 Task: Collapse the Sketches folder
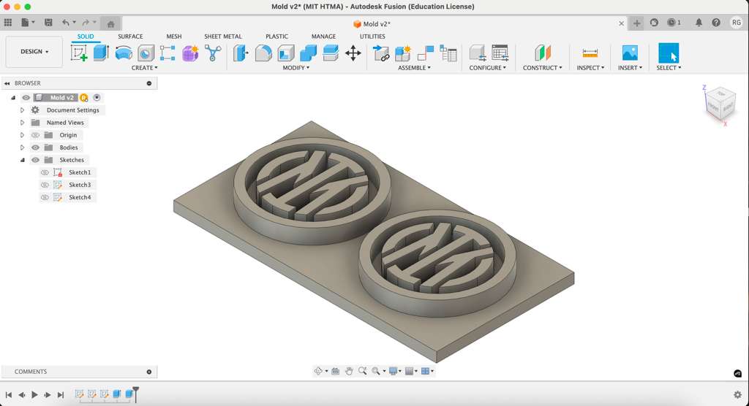[22, 160]
